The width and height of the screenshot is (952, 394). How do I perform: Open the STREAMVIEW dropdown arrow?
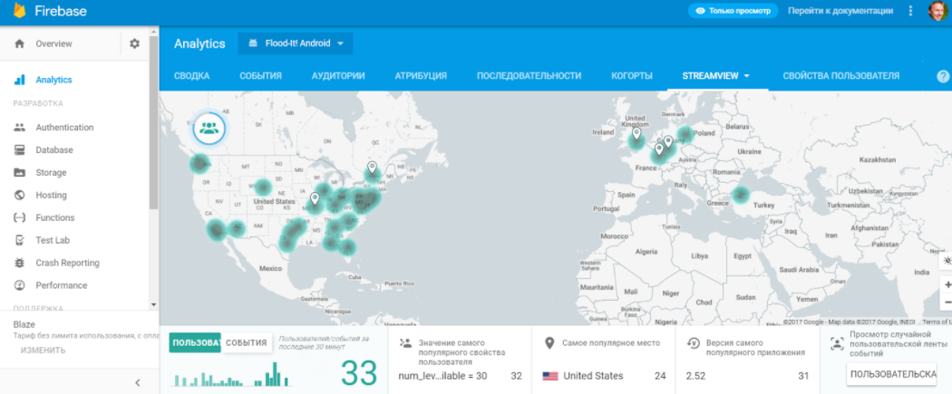[746, 76]
